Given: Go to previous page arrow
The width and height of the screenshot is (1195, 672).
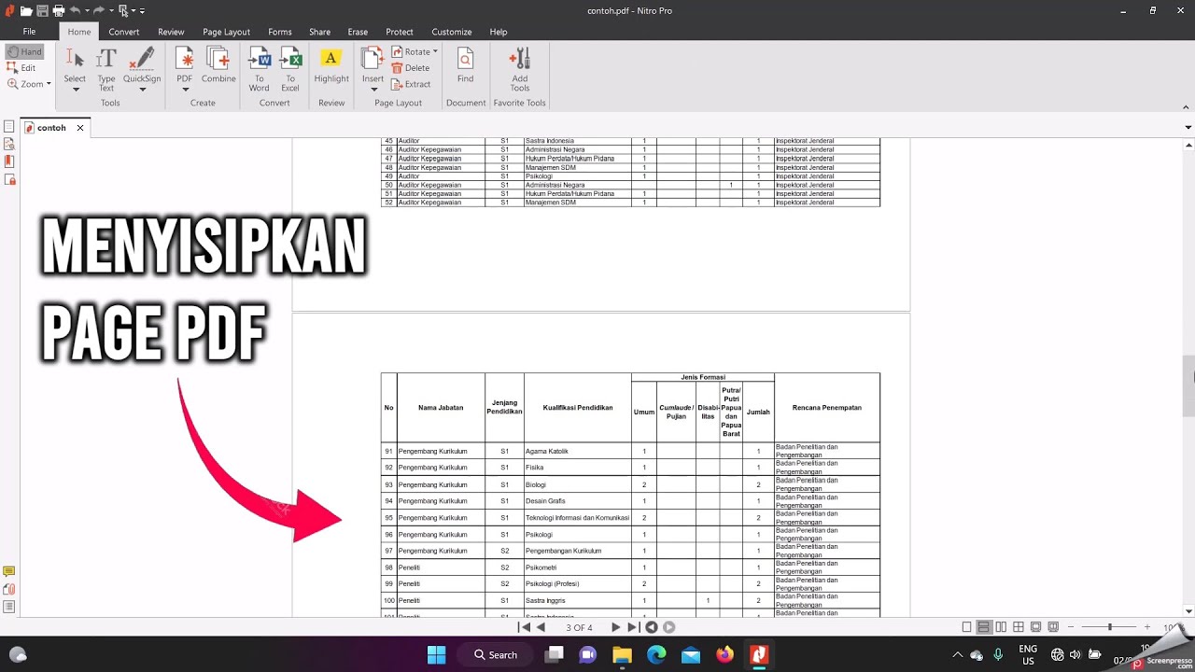Looking at the screenshot, I should pyautogui.click(x=541, y=627).
